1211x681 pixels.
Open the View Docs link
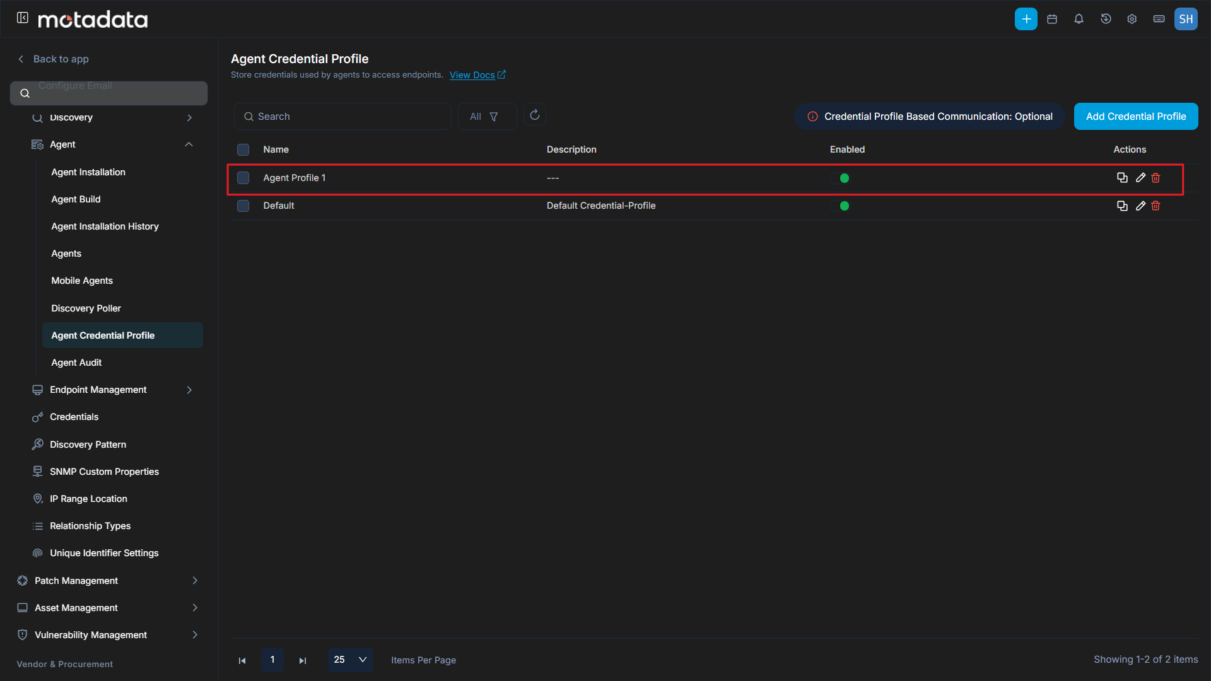(x=477, y=75)
